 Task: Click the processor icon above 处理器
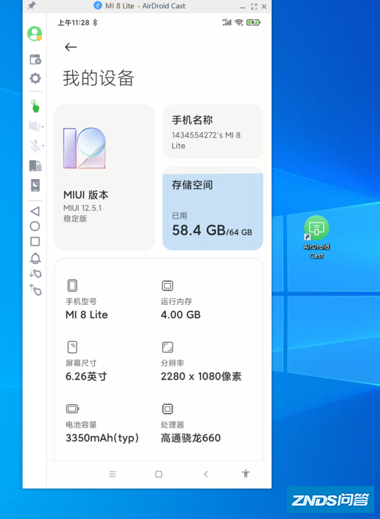point(167,409)
